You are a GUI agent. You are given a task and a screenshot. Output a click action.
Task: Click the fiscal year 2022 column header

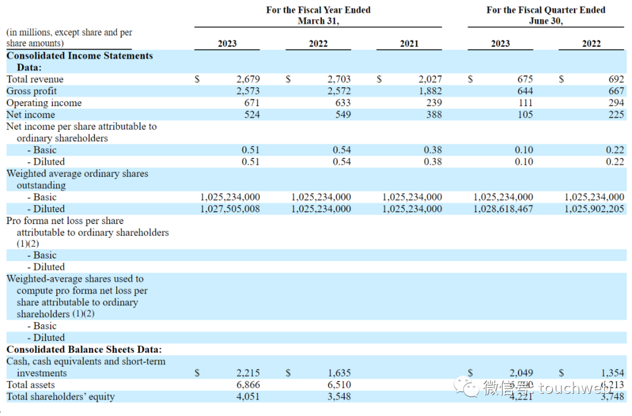[x=318, y=43]
